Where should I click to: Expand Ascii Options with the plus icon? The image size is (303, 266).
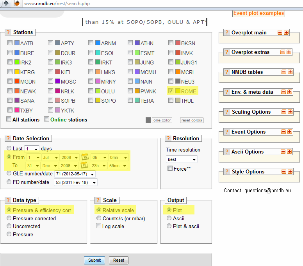[x=289, y=152]
